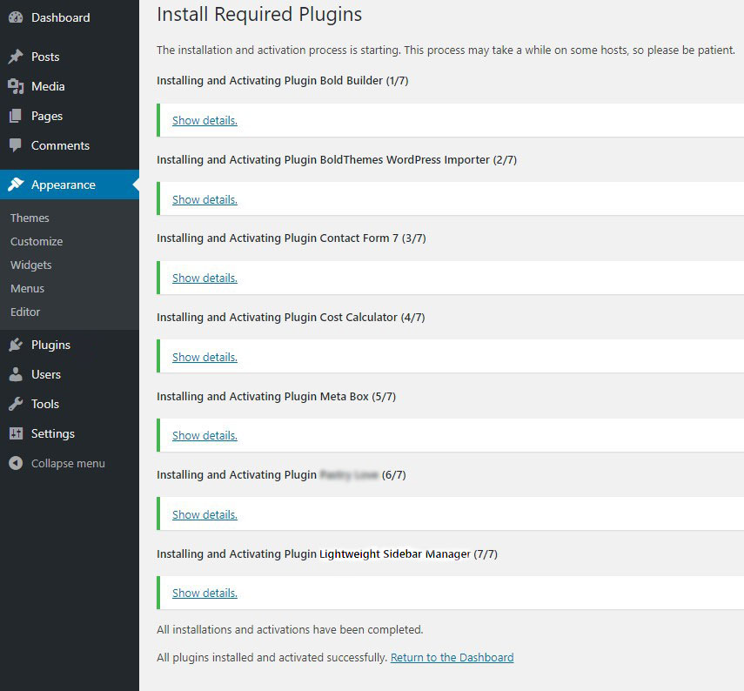Open Comments in the sidebar
The image size is (744, 691).
tap(60, 145)
